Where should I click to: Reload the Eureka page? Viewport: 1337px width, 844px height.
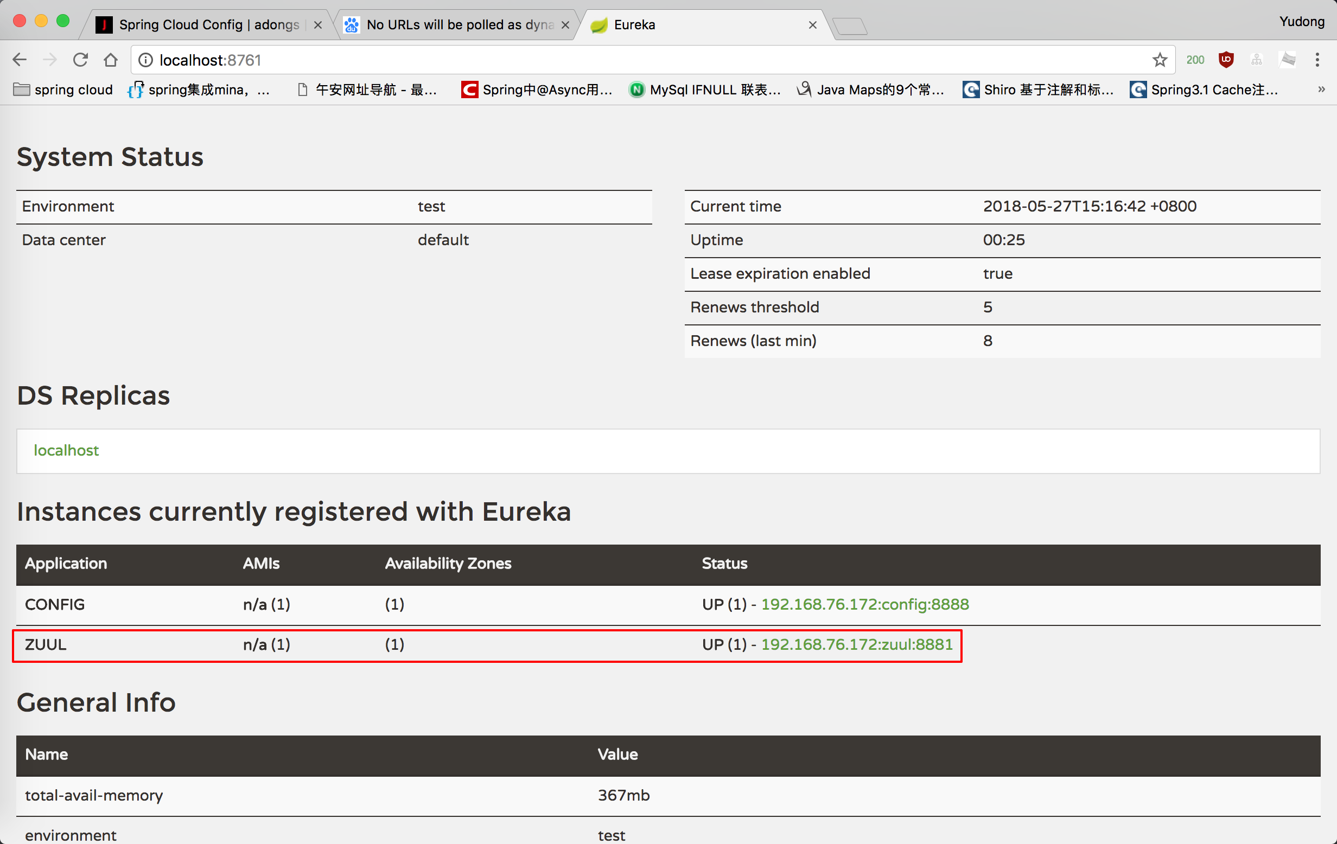point(80,60)
